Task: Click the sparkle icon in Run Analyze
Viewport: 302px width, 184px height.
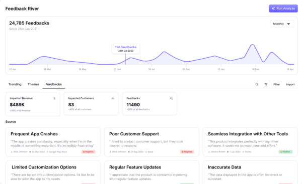Action: coord(273,9)
